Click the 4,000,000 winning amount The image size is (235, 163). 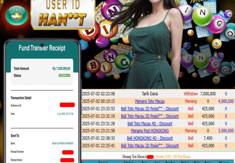coord(226,101)
